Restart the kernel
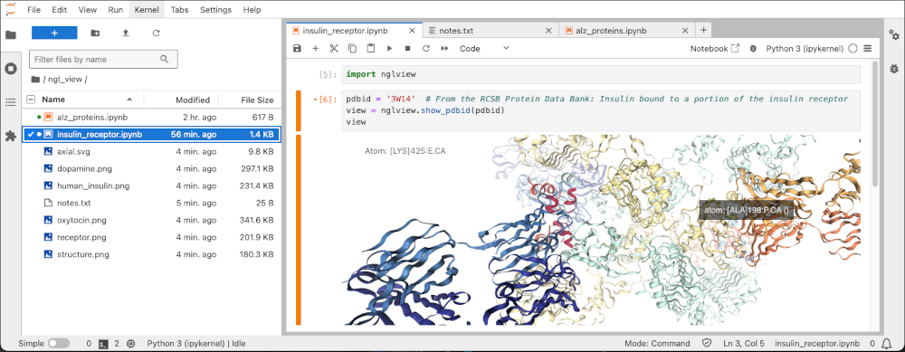 click(426, 49)
